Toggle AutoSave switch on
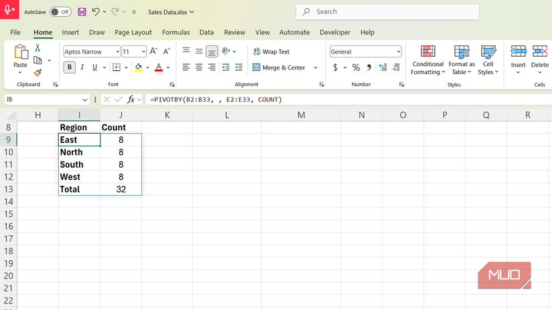The height and width of the screenshot is (310, 552). [60, 12]
